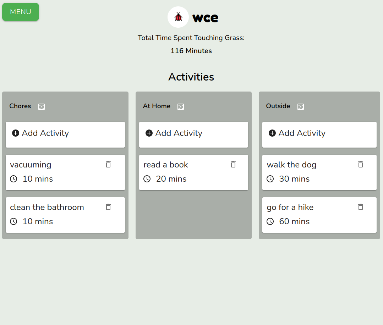Delete the walk the dog activity

click(360, 164)
